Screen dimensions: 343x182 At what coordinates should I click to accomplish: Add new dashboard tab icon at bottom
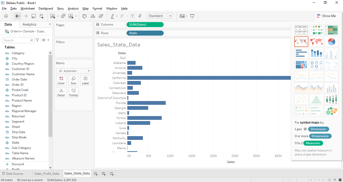coord(104,173)
